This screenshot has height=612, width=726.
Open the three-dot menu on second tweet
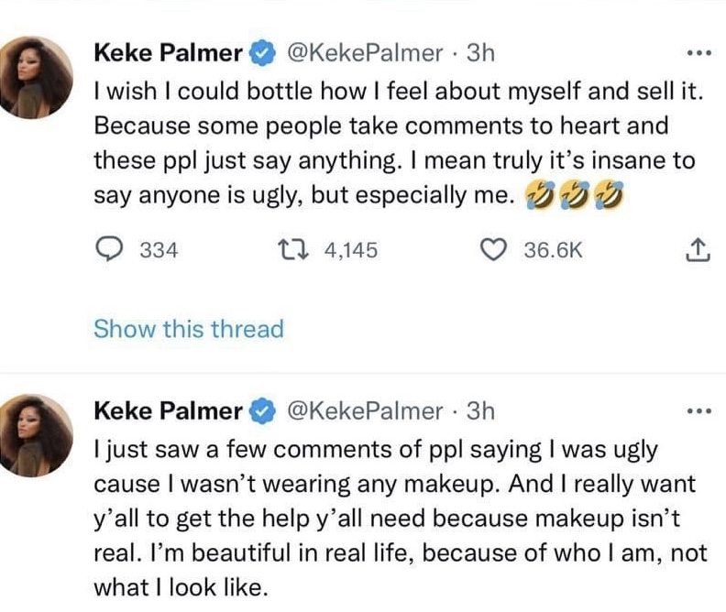click(699, 410)
